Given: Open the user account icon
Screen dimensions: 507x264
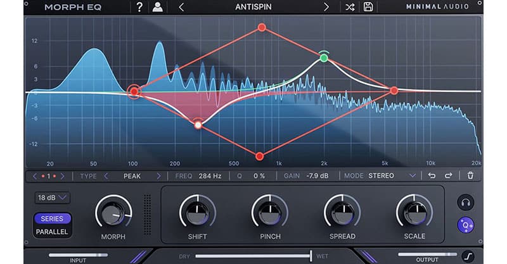Looking at the screenshot, I should (157, 7).
